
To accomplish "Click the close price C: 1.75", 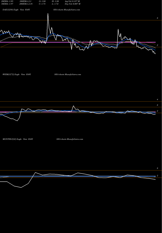I will click(x=42, y=4).
